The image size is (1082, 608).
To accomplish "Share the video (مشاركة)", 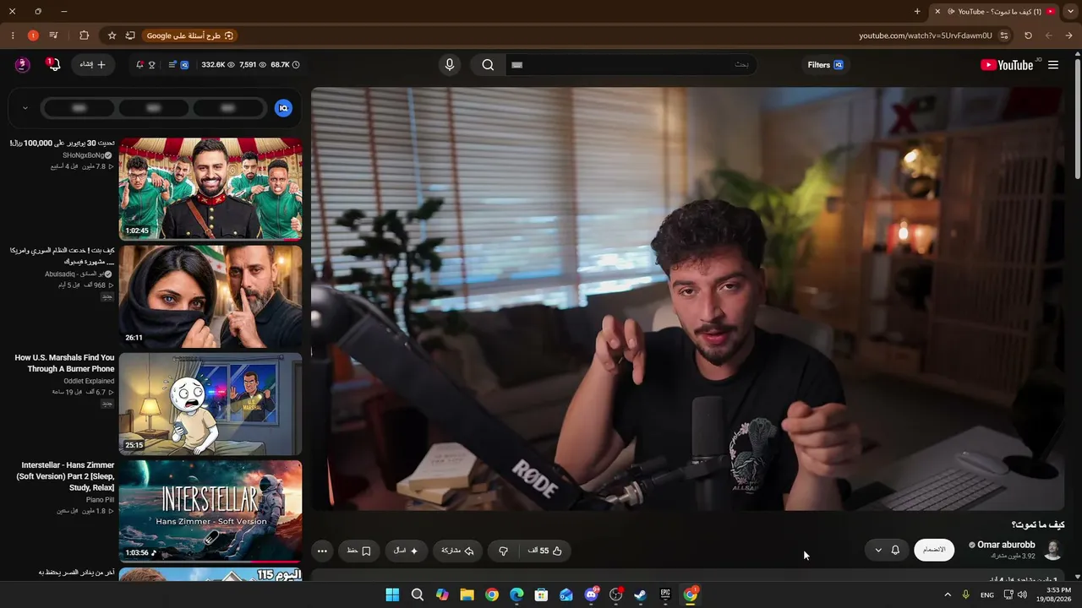I will point(458,551).
